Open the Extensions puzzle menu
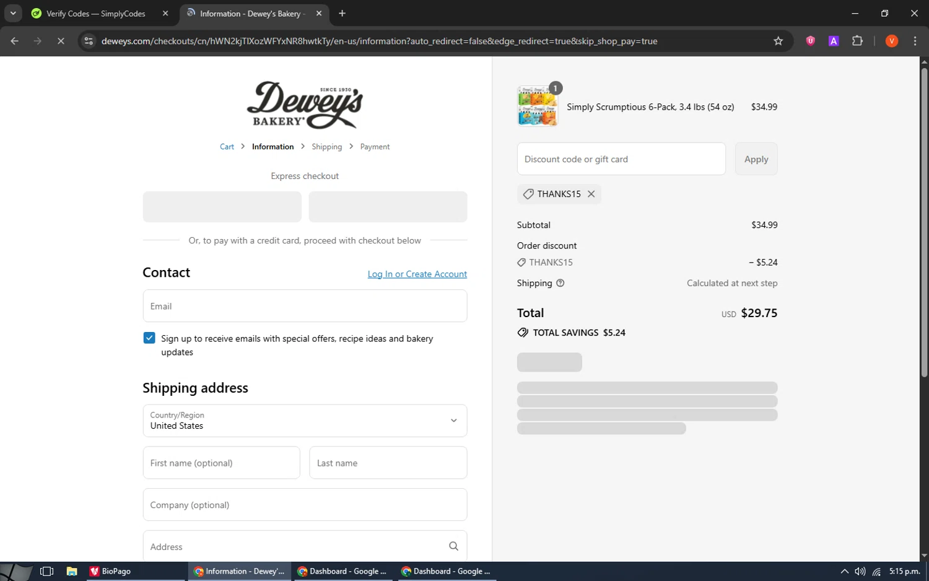929x581 pixels. click(x=857, y=41)
